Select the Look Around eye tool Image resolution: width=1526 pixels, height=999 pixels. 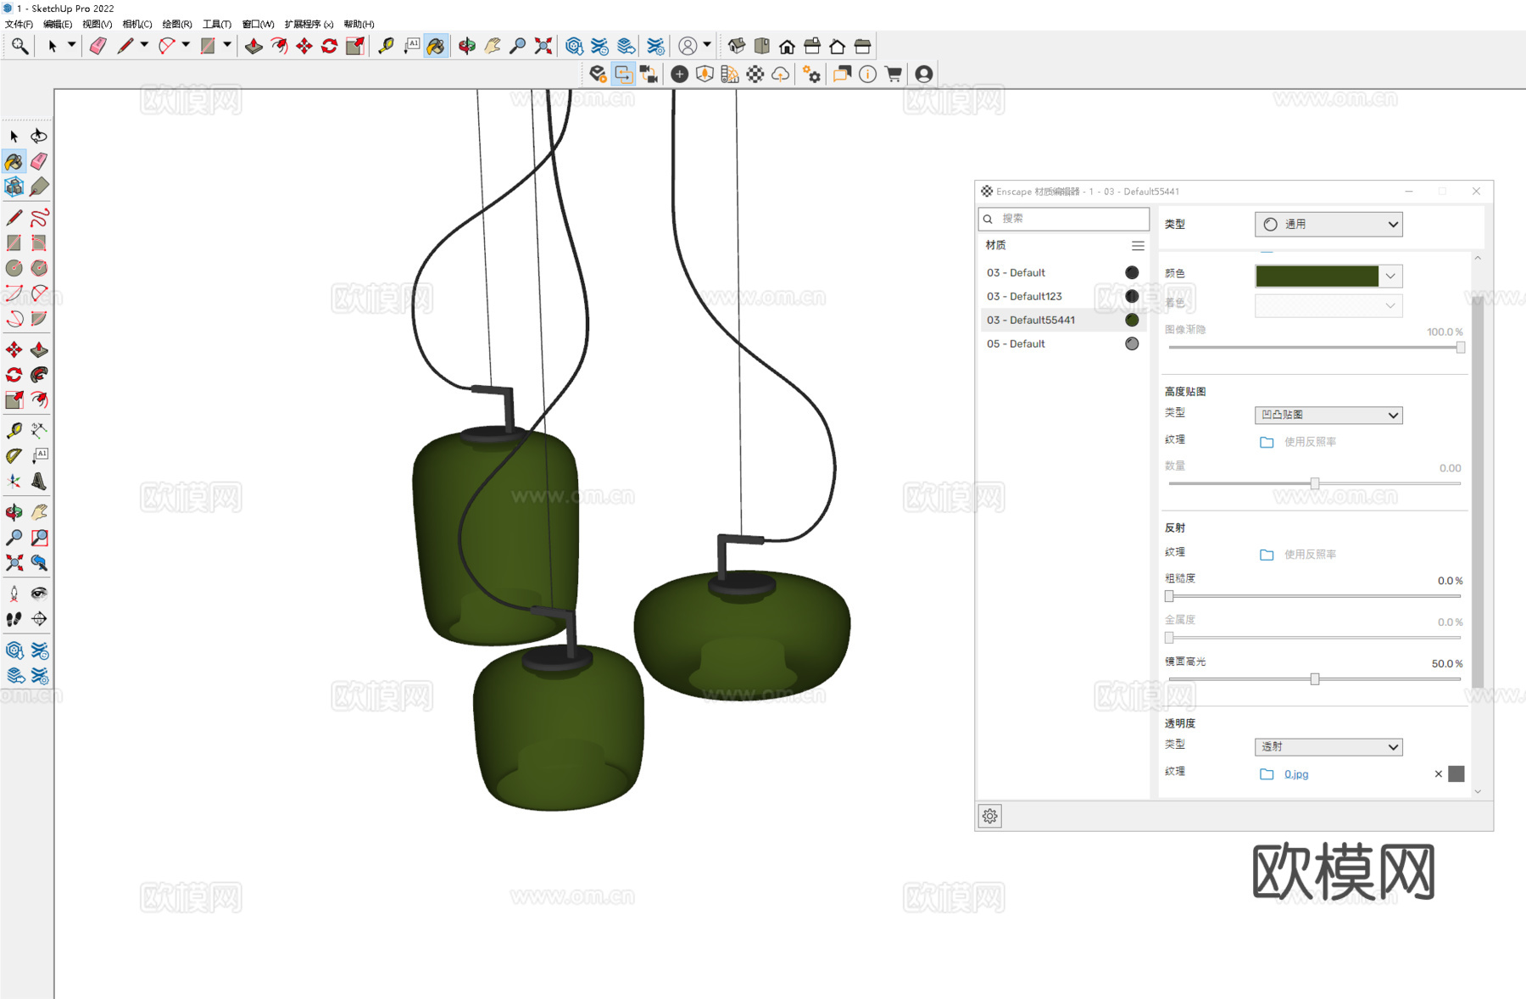(39, 594)
